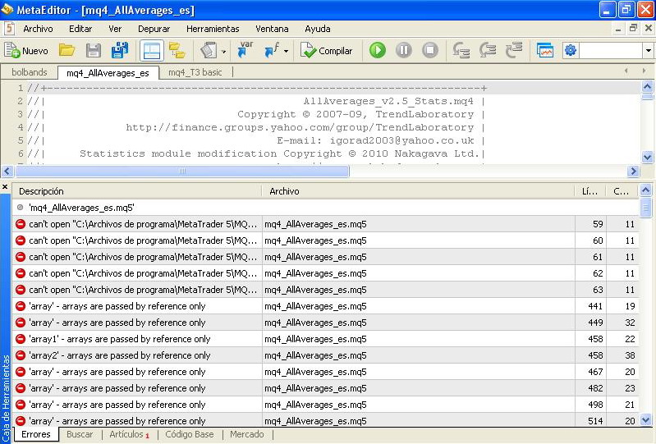
Task: Click the Nuevo toolbar button
Action: (26, 51)
